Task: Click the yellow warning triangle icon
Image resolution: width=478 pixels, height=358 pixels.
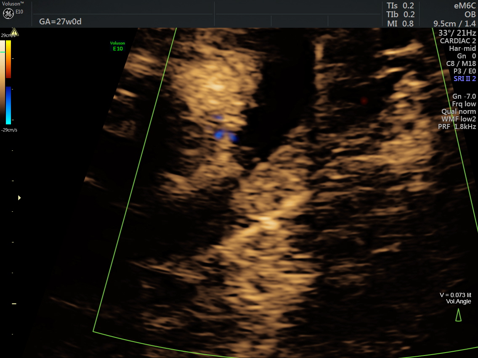Action: click(15, 32)
